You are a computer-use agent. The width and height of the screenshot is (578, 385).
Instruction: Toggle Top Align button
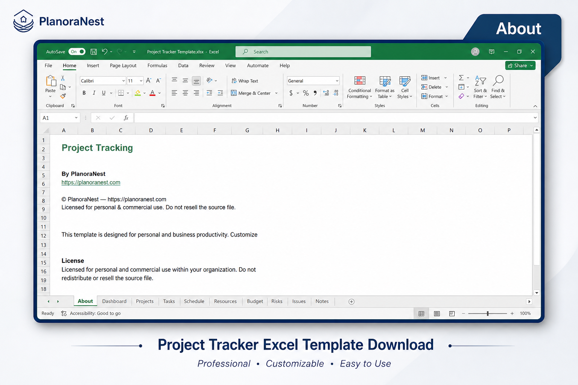pyautogui.click(x=174, y=80)
